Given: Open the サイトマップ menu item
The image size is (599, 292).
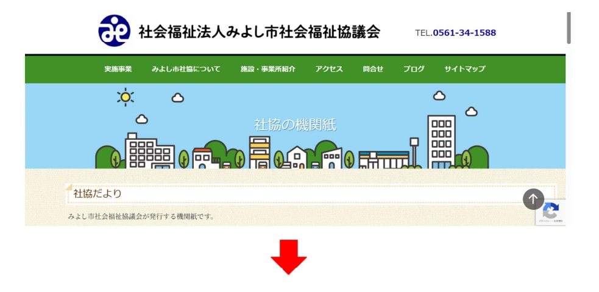Looking at the screenshot, I should click(464, 69).
